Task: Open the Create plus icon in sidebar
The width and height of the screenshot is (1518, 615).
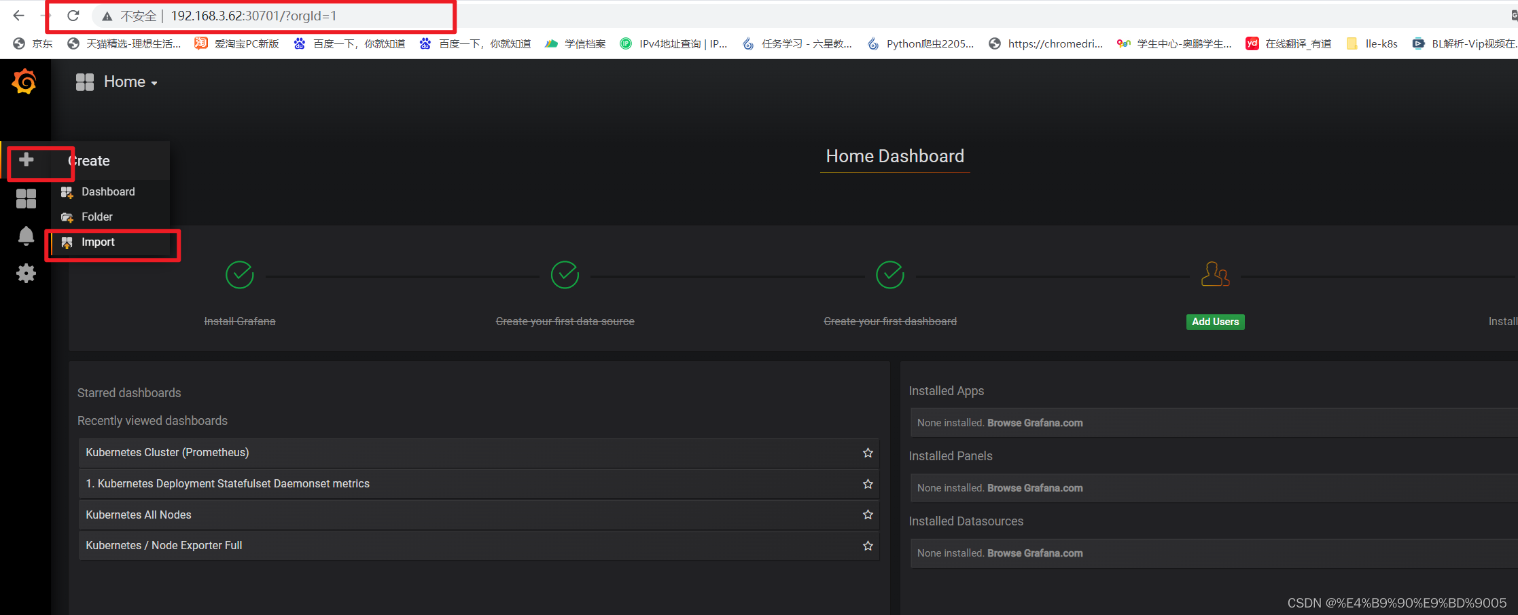Action: pyautogui.click(x=26, y=160)
